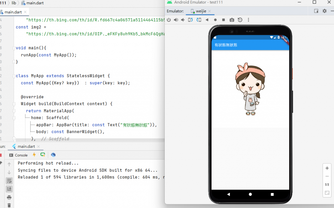Tap Android back button on phone screen
The width and height of the screenshot is (334, 208).
(x=229, y=194)
